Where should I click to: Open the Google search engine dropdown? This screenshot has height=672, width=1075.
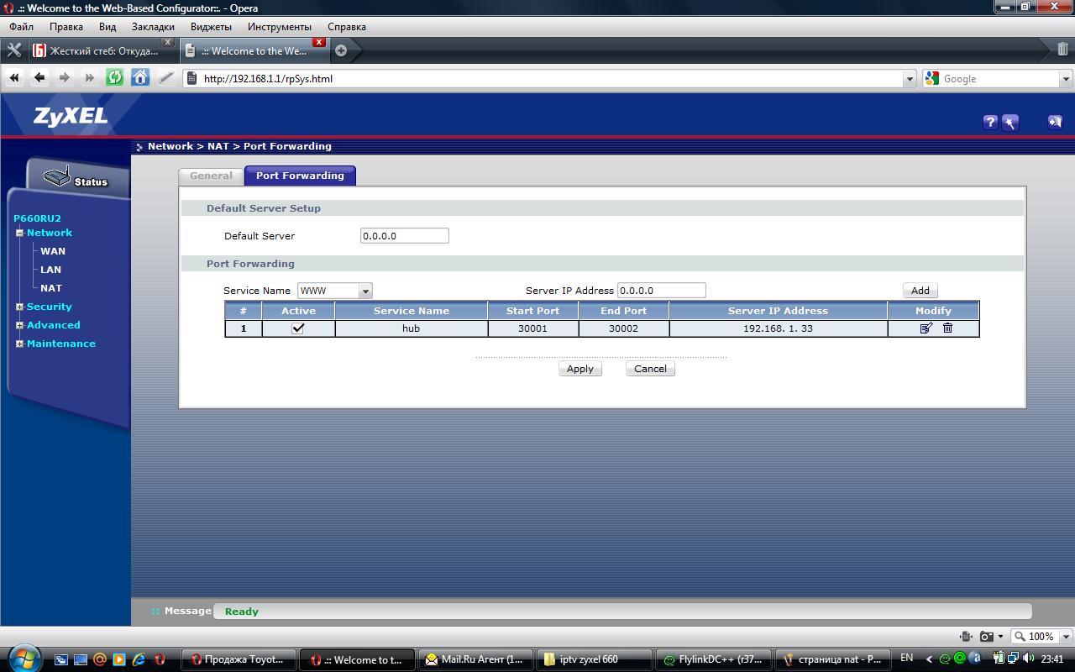[1066, 79]
